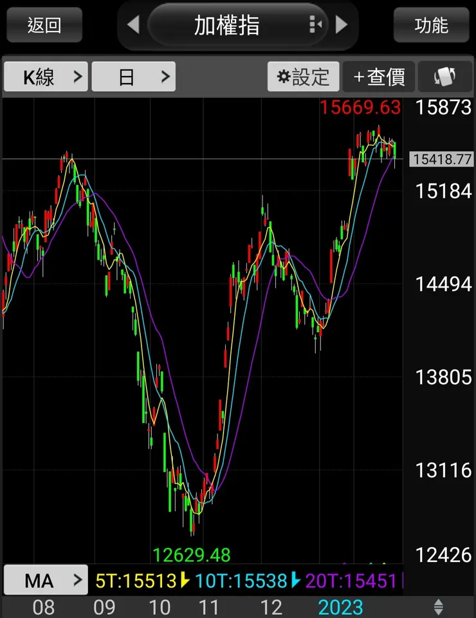Image resolution: width=476 pixels, height=618 pixels.
Task: Open the symbol list icon beside 加權指
Action: pyautogui.click(x=315, y=25)
